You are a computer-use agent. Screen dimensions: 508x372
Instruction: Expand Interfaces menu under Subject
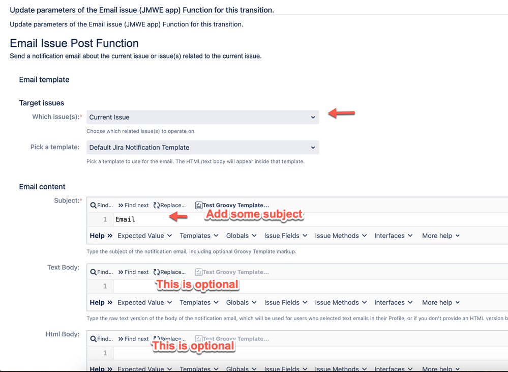click(393, 236)
